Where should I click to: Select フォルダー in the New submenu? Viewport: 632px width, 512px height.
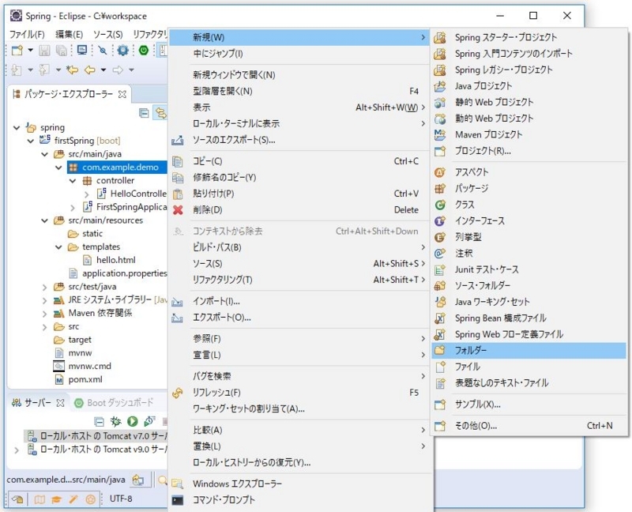(529, 351)
